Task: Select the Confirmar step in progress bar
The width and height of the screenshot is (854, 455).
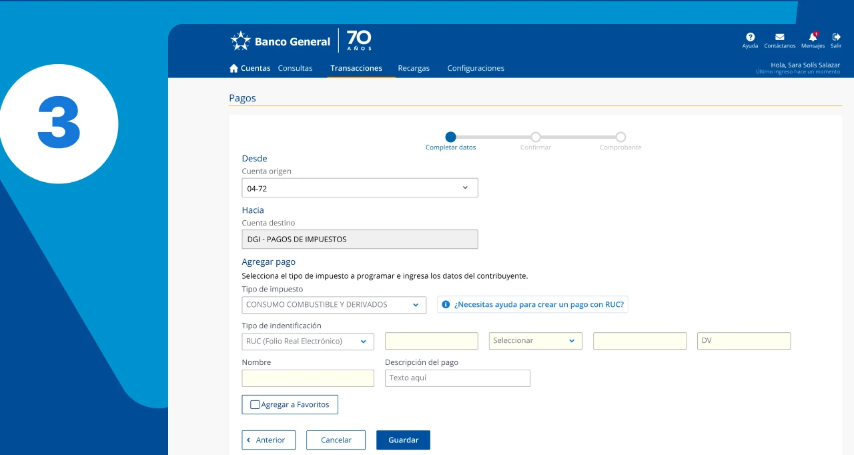Action: point(535,137)
